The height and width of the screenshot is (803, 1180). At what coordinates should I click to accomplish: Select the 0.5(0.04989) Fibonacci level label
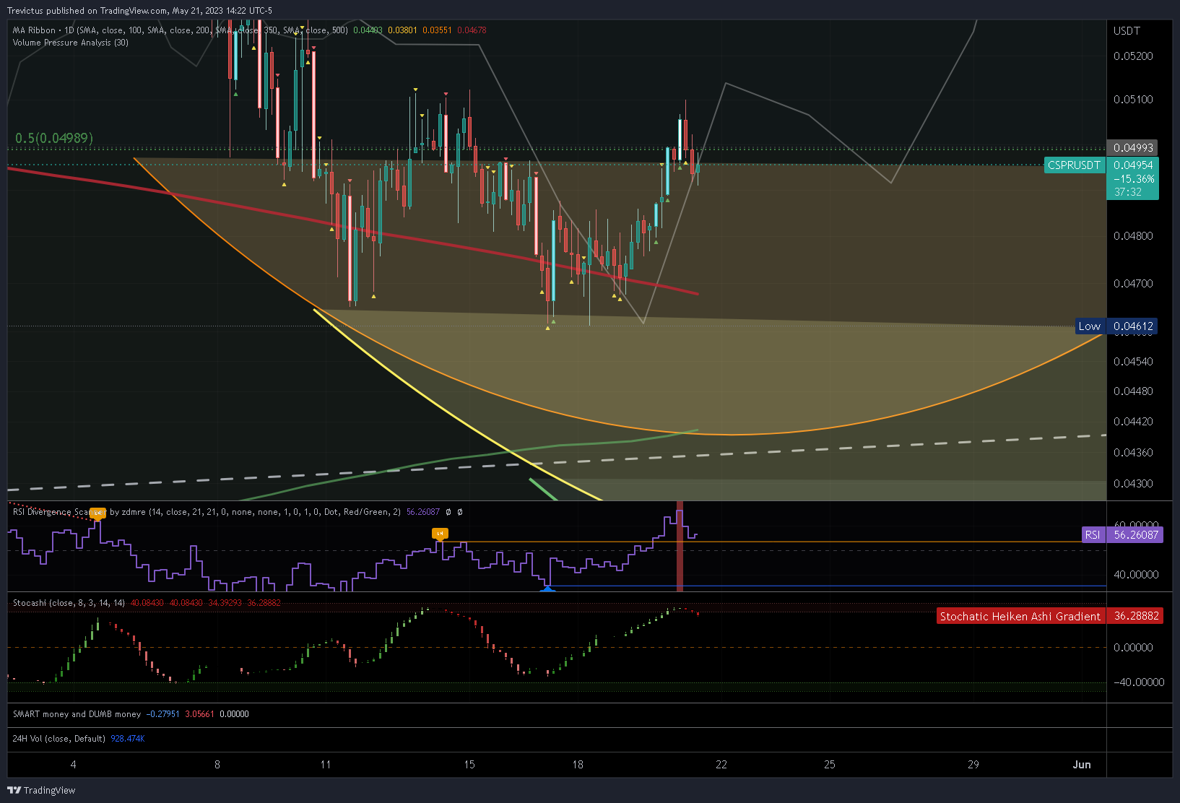[54, 138]
